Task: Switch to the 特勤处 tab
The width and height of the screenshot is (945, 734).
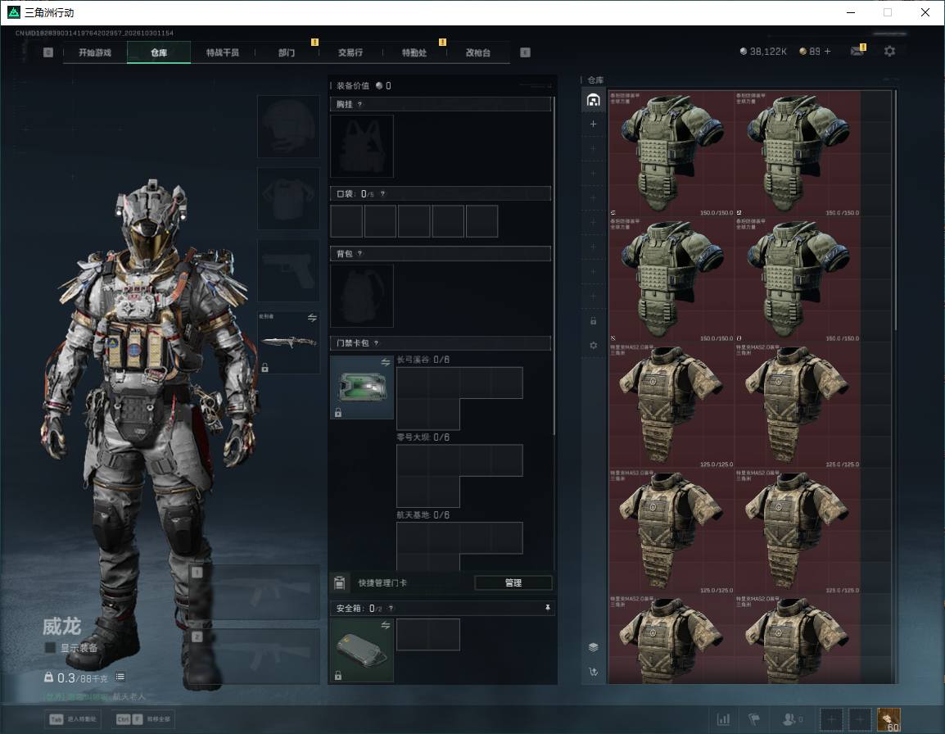Action: pos(414,52)
